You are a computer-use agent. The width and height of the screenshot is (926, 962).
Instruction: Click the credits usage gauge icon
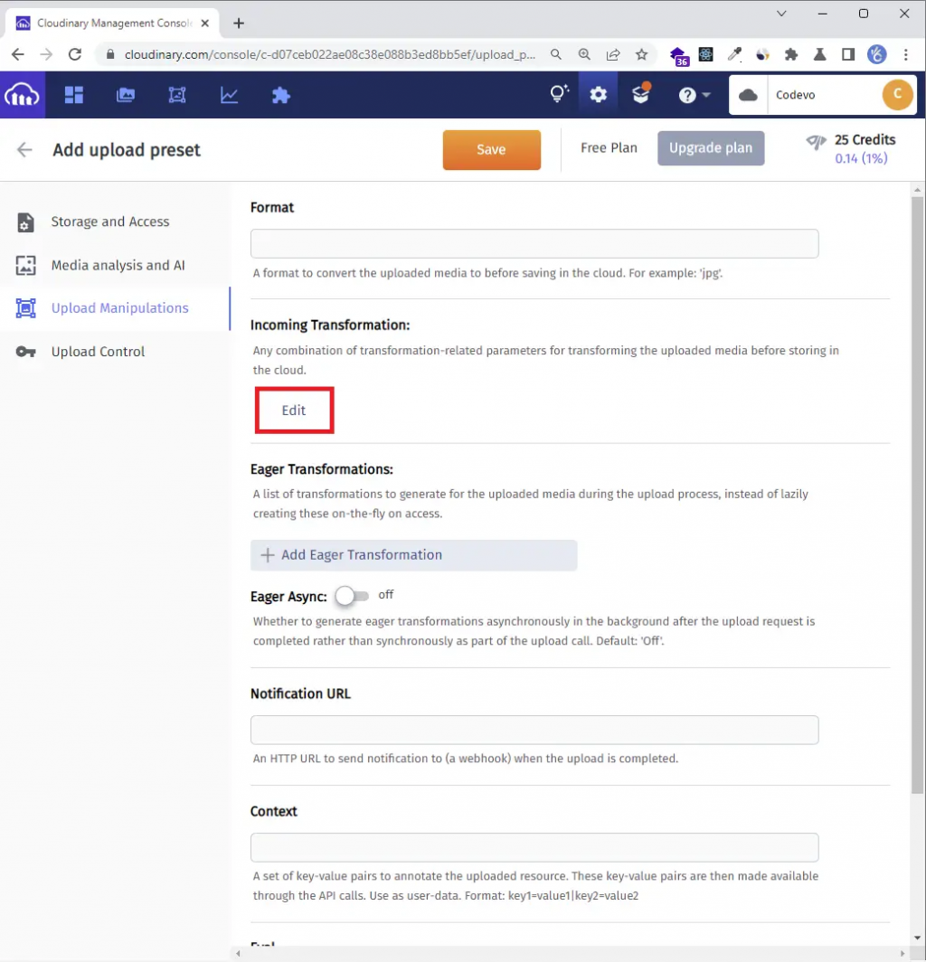pyautogui.click(x=817, y=143)
